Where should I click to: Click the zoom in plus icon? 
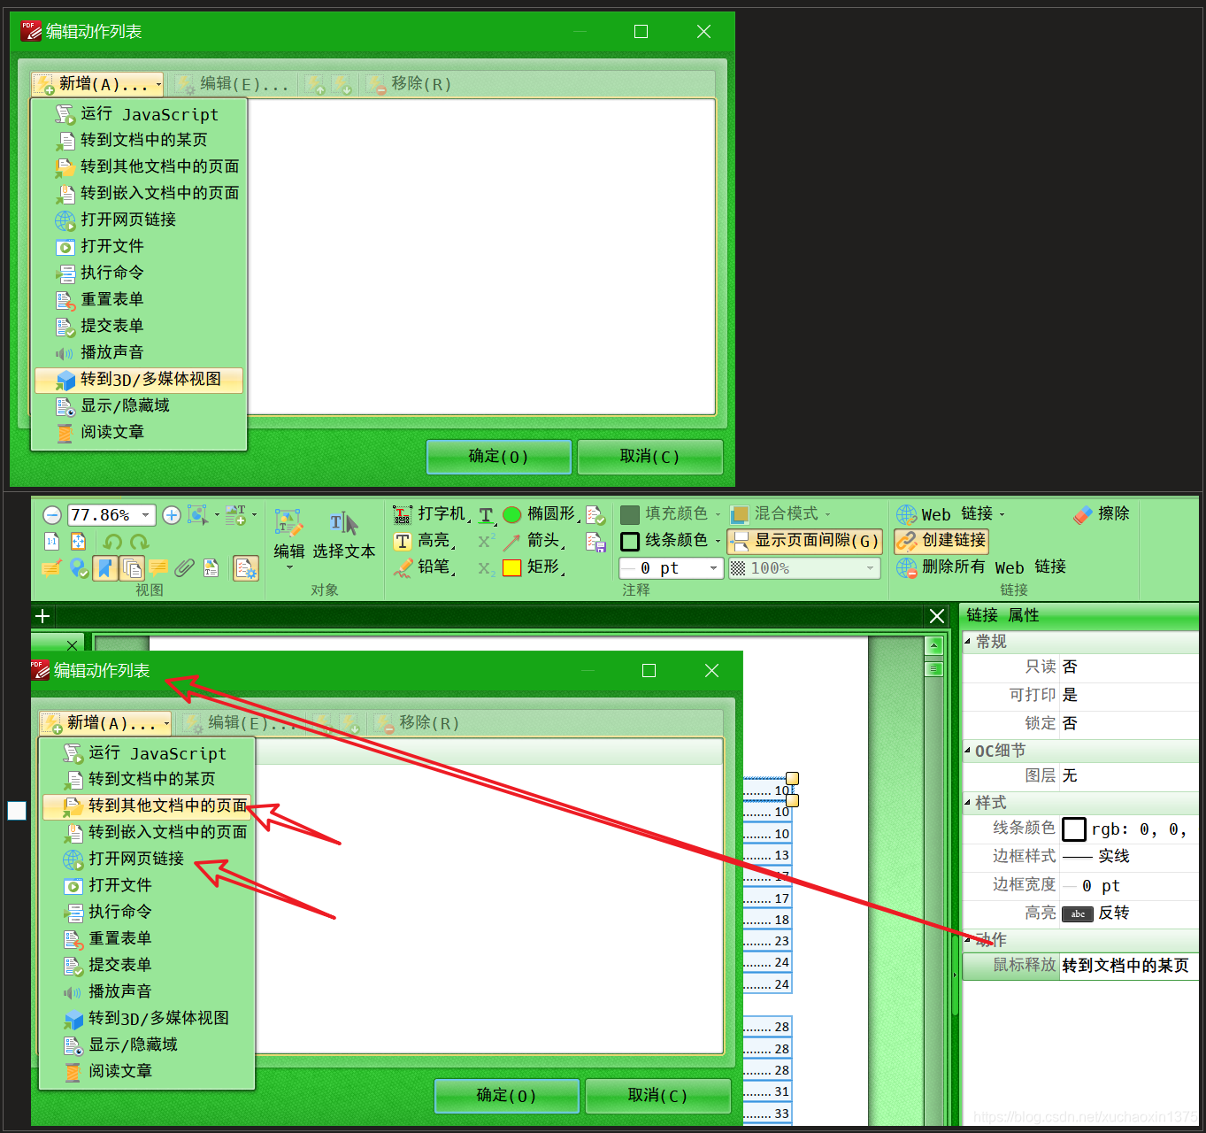tap(172, 515)
